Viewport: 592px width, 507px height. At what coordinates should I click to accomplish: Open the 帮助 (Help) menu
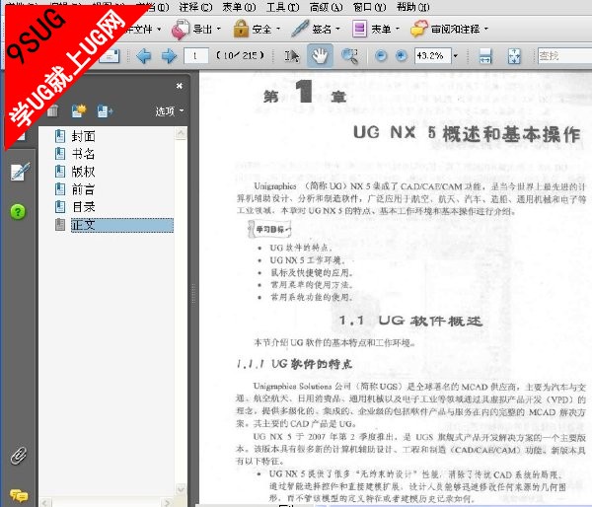[x=413, y=7]
